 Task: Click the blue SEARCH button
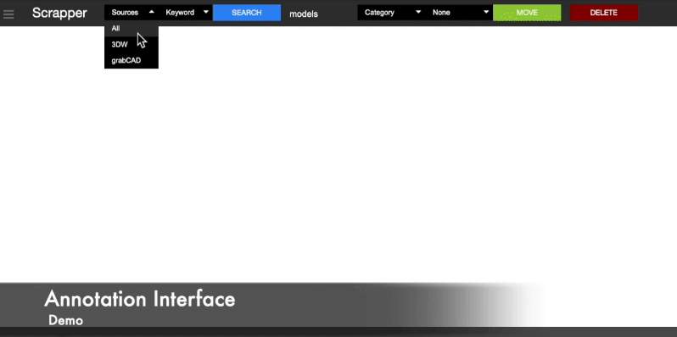tap(247, 13)
